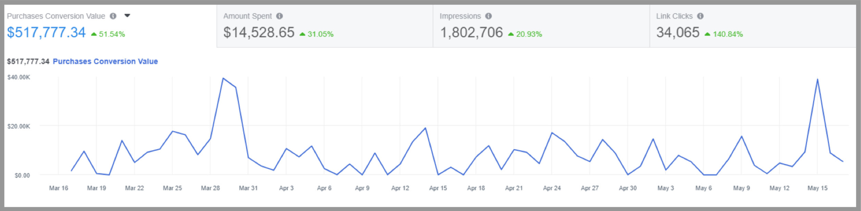
Task: Click the blue Purchases Conversion Value chart legend
Action: point(105,62)
